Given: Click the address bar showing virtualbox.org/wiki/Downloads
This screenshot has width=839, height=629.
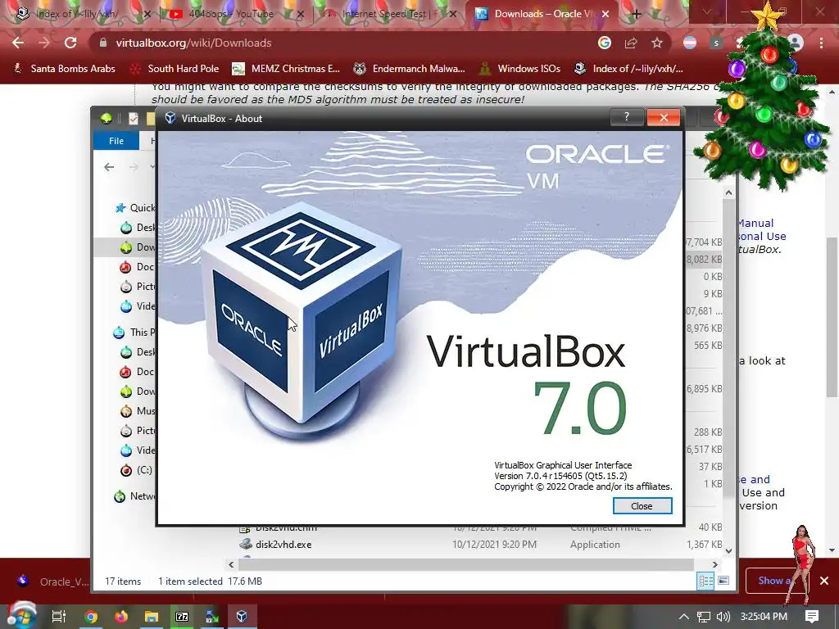Looking at the screenshot, I should (x=342, y=43).
